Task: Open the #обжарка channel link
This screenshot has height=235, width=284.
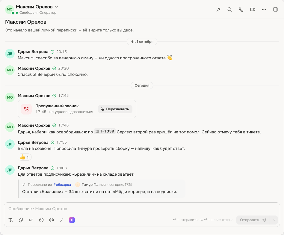Action: pos(62,185)
